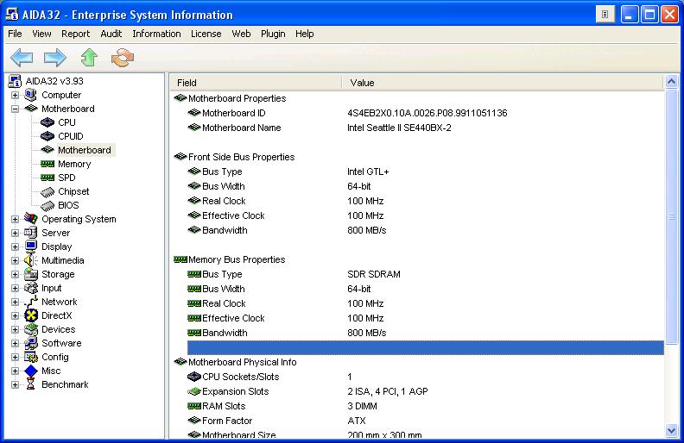Viewport: 684px width, 443px height.
Task: Click the Refresh toolbar icon
Action: click(123, 58)
